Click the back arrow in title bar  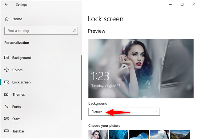point(7,5)
